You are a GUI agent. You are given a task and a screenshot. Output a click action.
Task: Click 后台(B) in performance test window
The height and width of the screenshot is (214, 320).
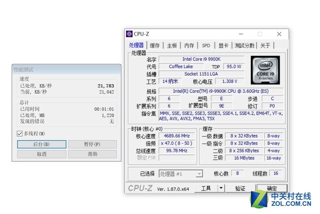pos(41,144)
